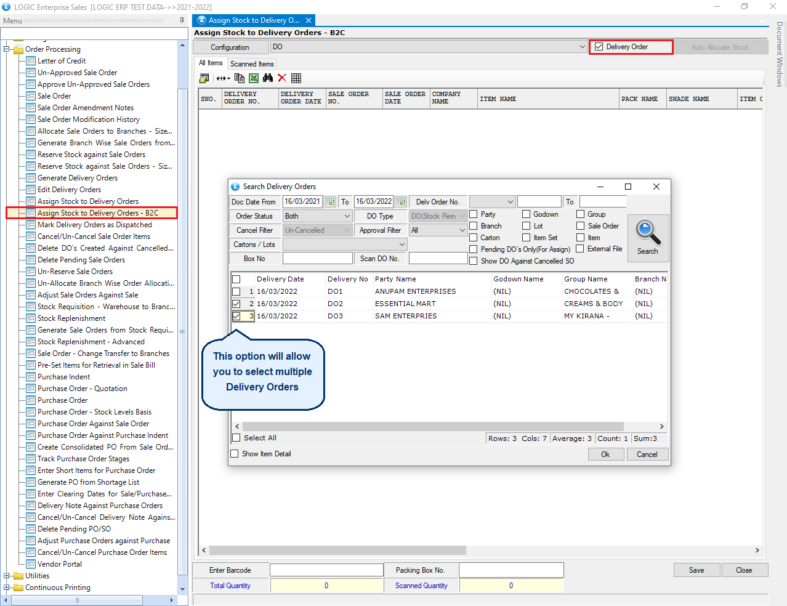This screenshot has height=606, width=787.
Task: Switch to the Scanned Items tab
Action: [x=252, y=64]
